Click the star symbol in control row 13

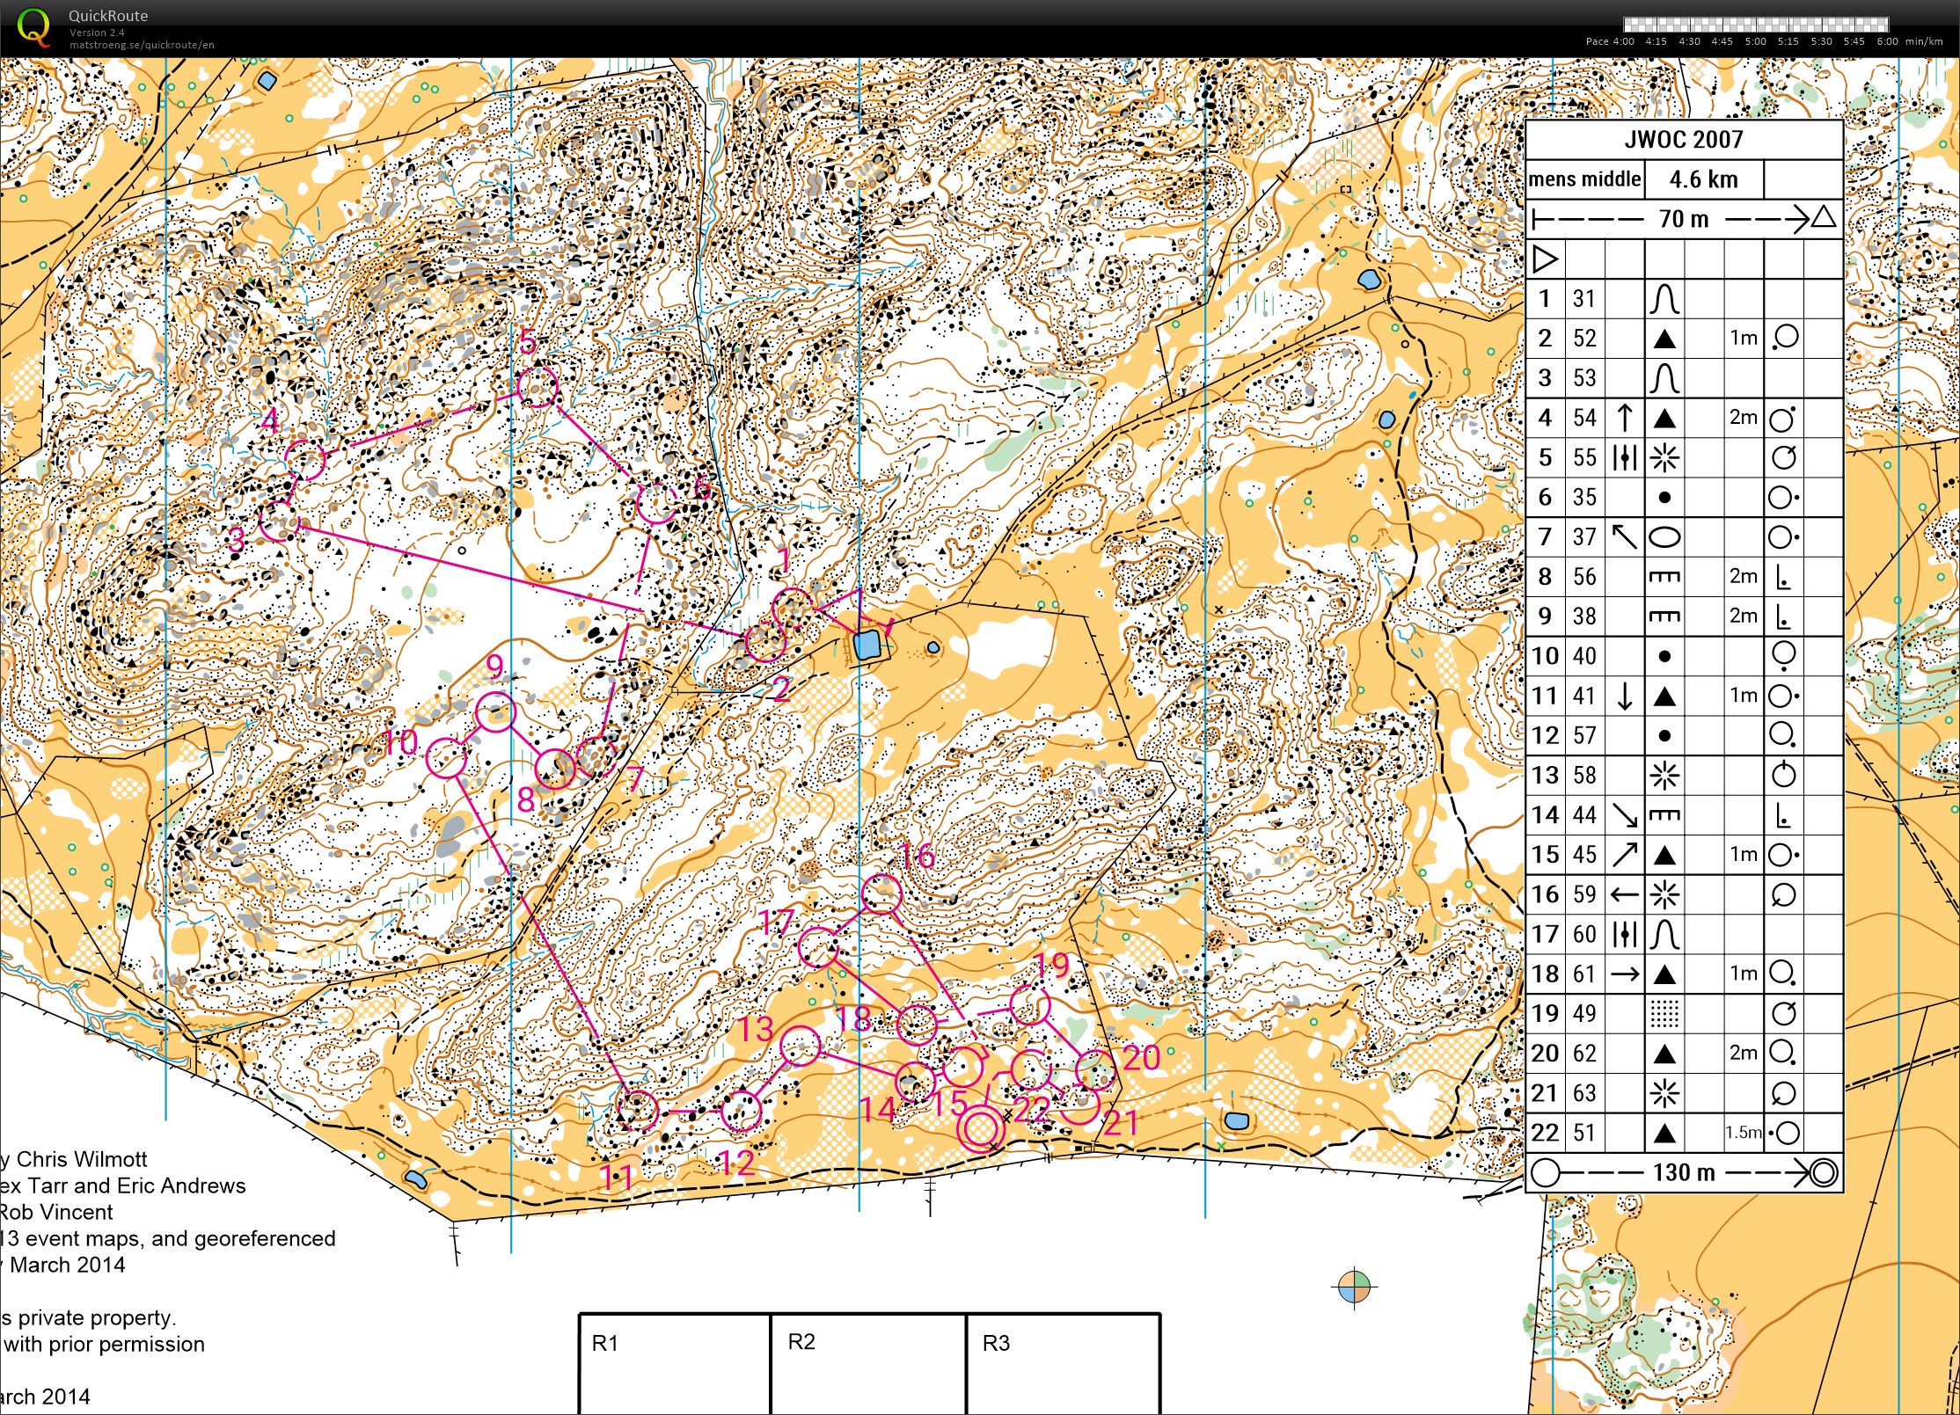click(x=1664, y=776)
